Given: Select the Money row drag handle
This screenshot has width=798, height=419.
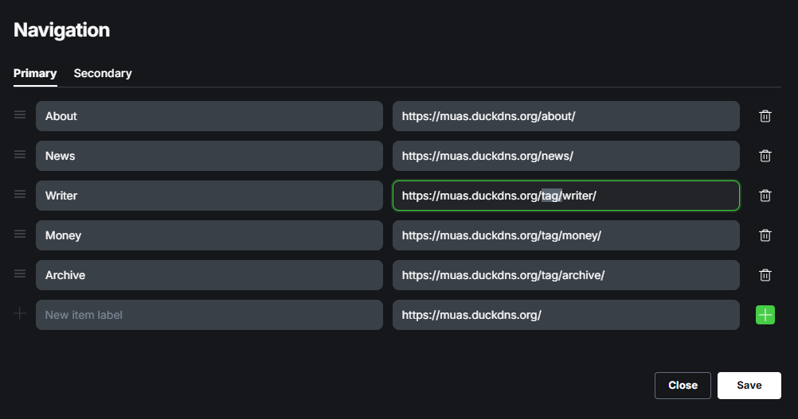Looking at the screenshot, I should [20, 234].
